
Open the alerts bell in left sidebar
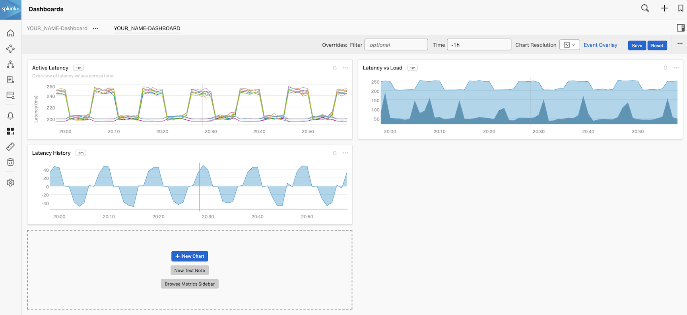point(10,115)
